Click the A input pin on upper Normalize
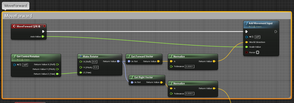Image resolution: width=294 pixels, height=103 pixels. (x=171, y=61)
